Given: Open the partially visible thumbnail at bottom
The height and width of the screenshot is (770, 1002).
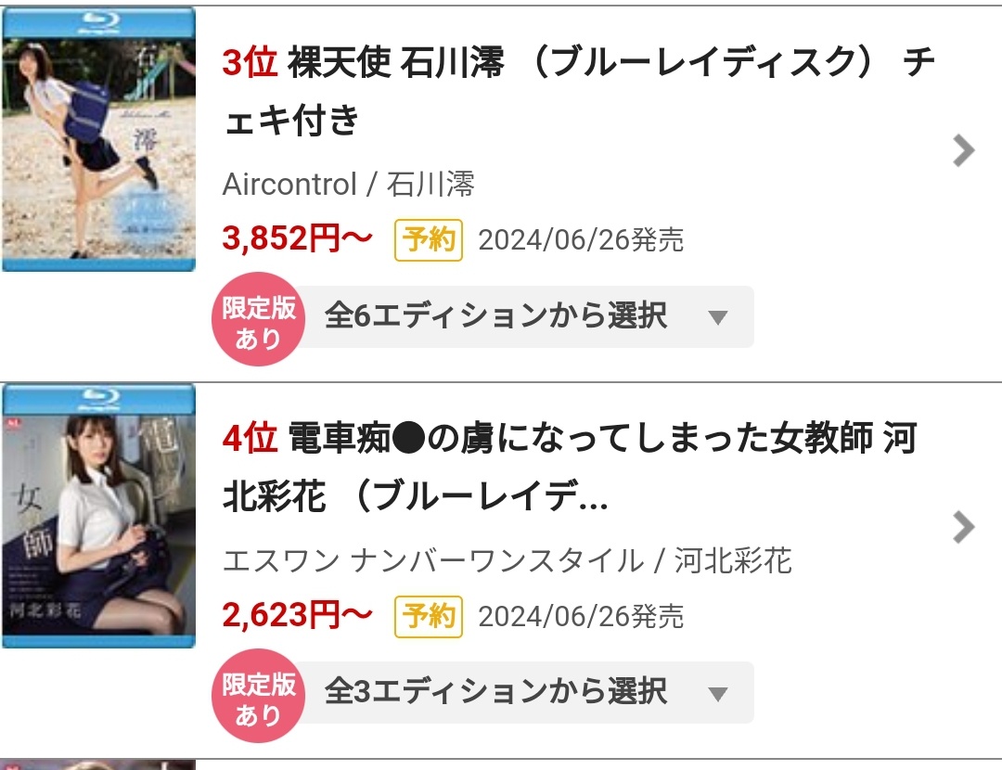Looking at the screenshot, I should [99, 764].
